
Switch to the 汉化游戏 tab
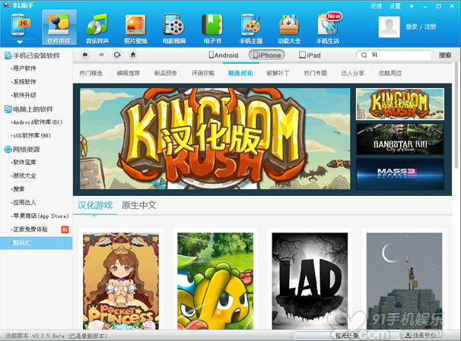pos(95,205)
